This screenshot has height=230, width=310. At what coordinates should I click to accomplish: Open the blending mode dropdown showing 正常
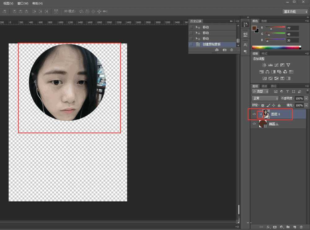[264, 98]
